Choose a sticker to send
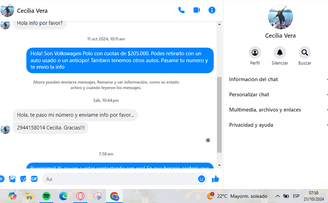328x203 pixels. coord(23,179)
